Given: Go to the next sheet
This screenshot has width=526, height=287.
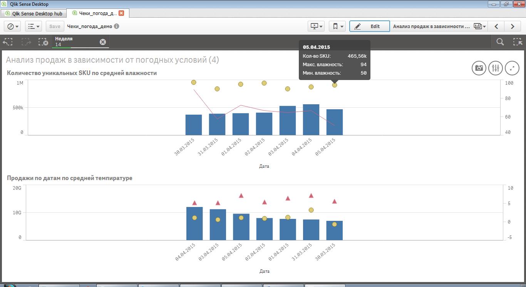Looking at the screenshot, I should point(513,26).
